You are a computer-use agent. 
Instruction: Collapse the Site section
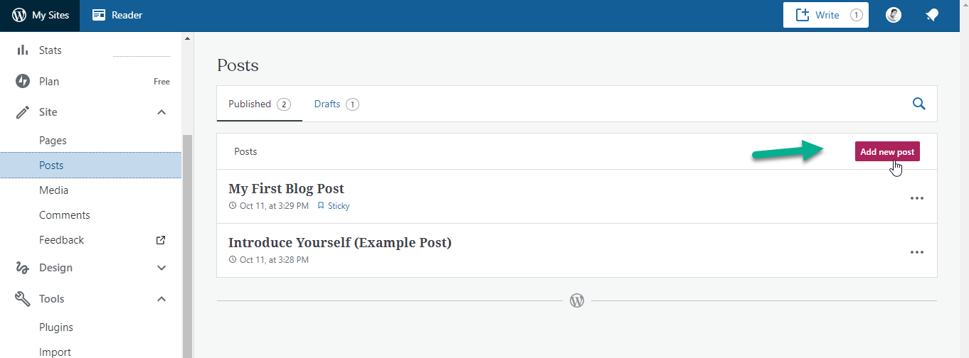pyautogui.click(x=161, y=112)
